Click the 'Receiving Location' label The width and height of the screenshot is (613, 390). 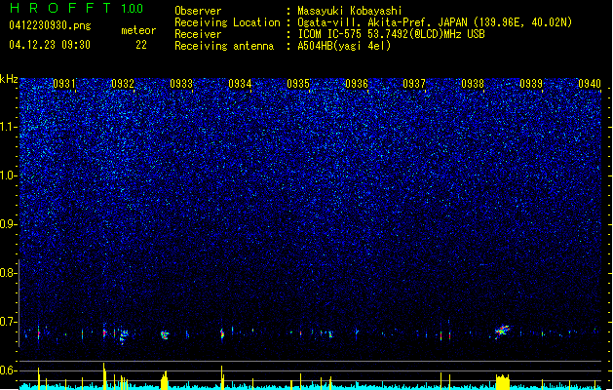tap(227, 22)
